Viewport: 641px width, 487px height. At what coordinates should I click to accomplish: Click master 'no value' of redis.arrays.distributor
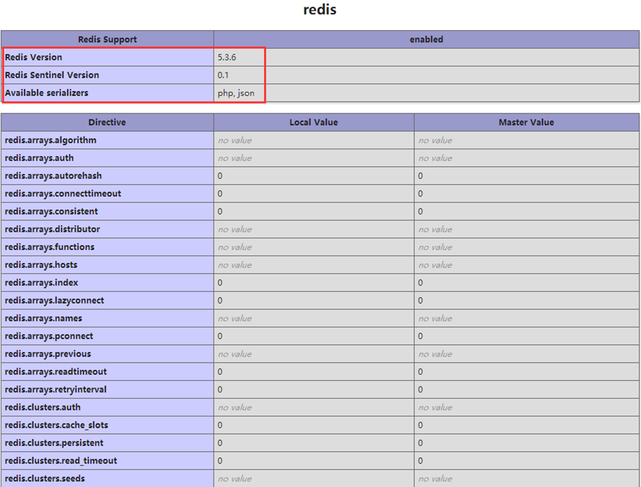coord(435,229)
